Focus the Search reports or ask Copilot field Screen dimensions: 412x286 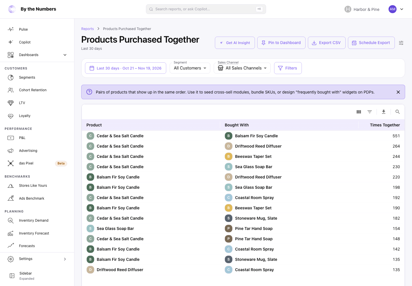(x=206, y=9)
